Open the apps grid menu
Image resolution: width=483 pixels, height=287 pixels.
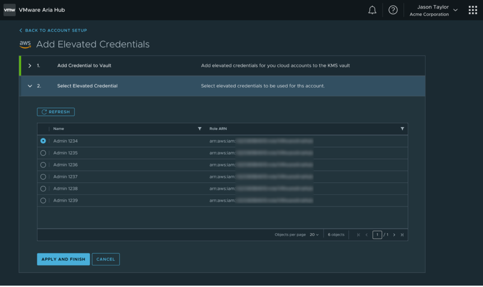473,10
